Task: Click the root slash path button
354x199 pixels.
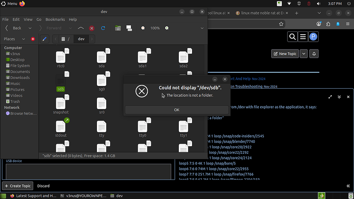Action: [x=66, y=39]
